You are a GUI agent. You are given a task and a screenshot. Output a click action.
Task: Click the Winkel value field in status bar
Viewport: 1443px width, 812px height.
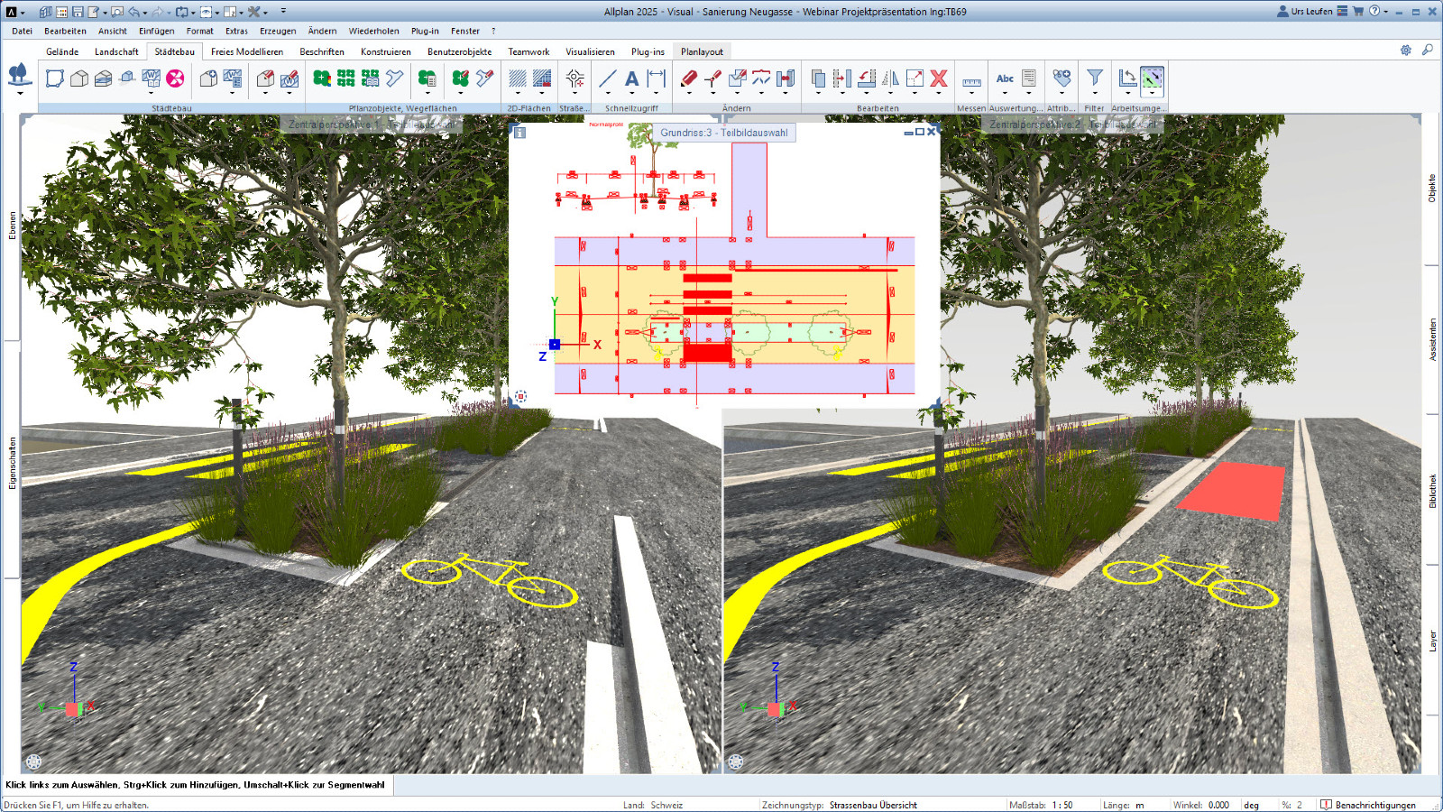(x=1218, y=805)
